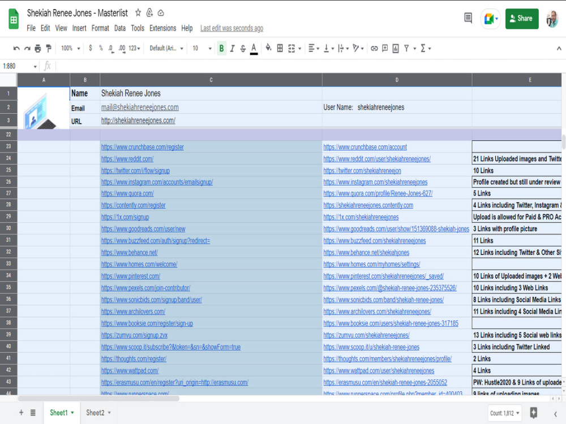
Task: Click the green Share button
Action: coord(522,19)
